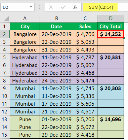
Task: Click the $ 5,336 sales cell
Action: tap(85, 96)
